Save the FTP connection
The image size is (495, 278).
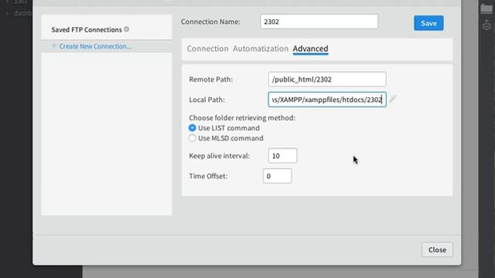tap(428, 23)
